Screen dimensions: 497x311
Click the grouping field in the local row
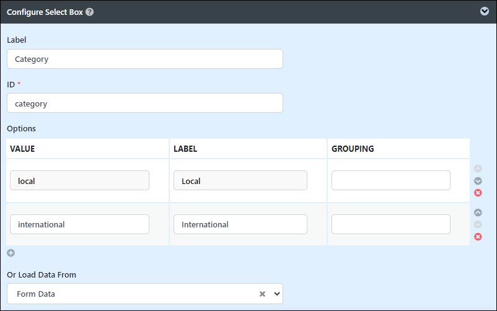coord(391,180)
